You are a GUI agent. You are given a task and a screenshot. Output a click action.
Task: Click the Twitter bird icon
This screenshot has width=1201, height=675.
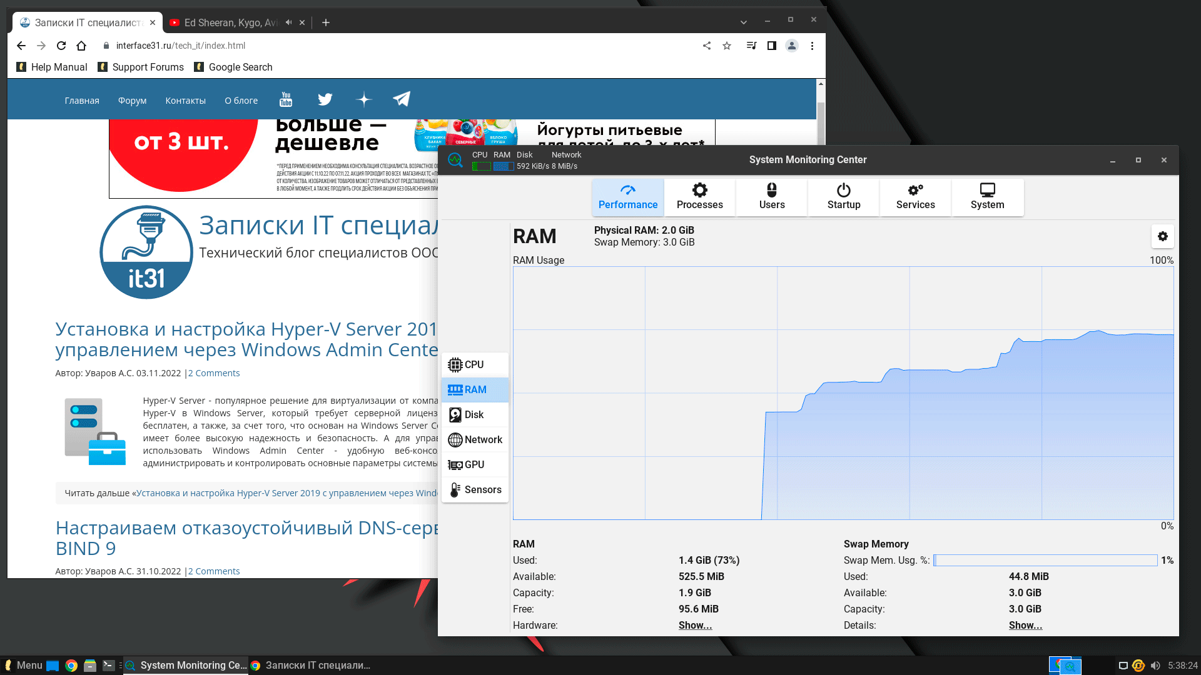325,99
